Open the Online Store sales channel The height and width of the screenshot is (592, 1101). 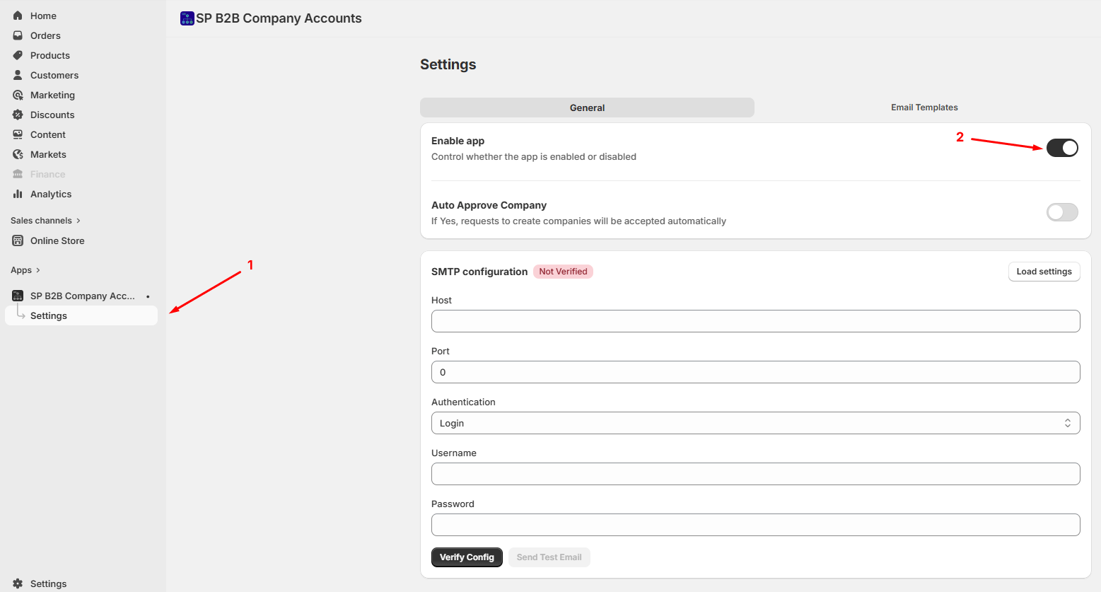56,240
